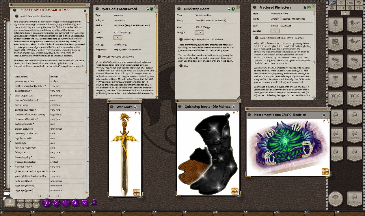
Task: Click the Quickstep boots image share button
Action: (235, 191)
